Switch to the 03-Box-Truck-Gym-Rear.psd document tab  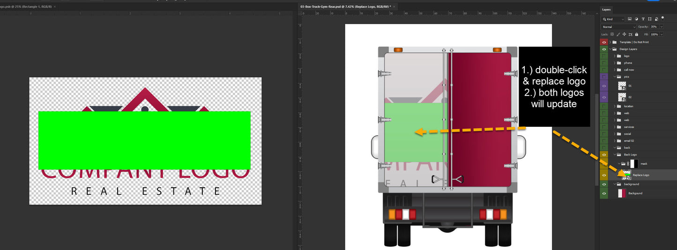click(344, 7)
